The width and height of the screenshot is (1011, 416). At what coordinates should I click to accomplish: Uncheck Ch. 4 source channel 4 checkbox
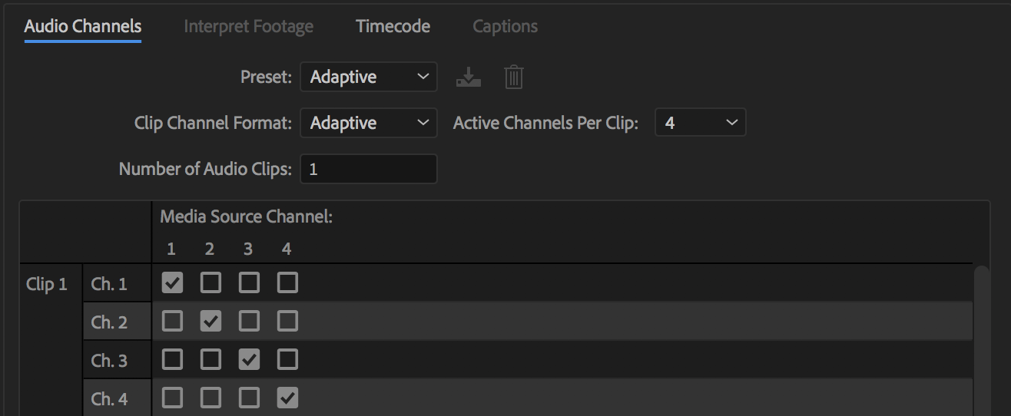[x=287, y=398]
